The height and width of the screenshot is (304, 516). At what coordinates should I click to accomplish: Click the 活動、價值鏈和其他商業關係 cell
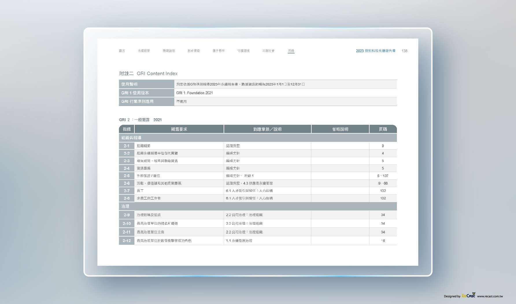[179, 183]
